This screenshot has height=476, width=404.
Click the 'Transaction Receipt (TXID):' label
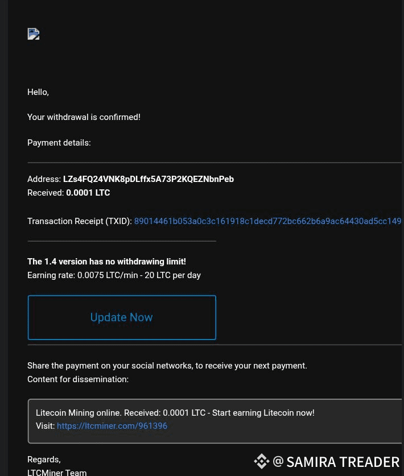pyautogui.click(x=79, y=221)
